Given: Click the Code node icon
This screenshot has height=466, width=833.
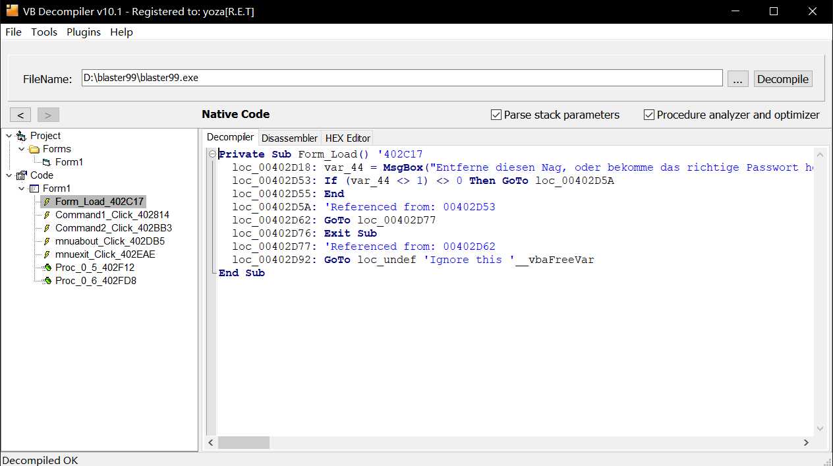Looking at the screenshot, I should 22,175.
